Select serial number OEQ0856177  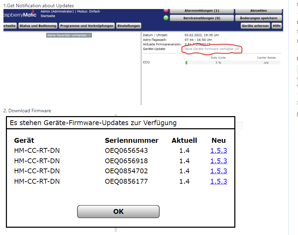coord(126,181)
